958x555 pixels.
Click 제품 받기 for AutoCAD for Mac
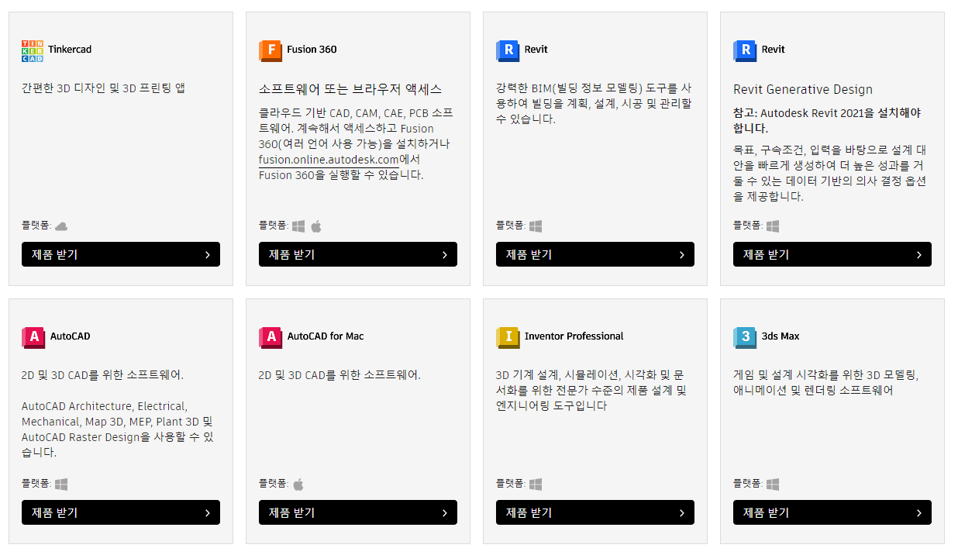[x=357, y=512]
